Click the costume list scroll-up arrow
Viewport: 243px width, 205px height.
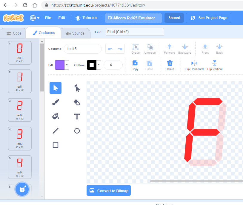click(x=42, y=41)
